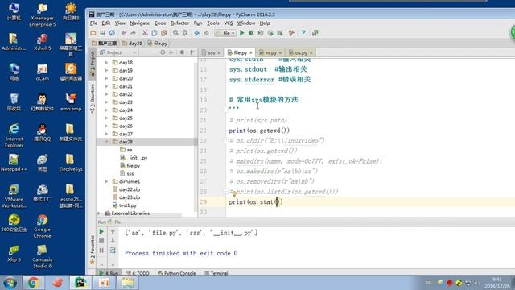This screenshot has height=290, width=515.
Task: Collapse the day28 folder arrow
Action: pos(106,142)
